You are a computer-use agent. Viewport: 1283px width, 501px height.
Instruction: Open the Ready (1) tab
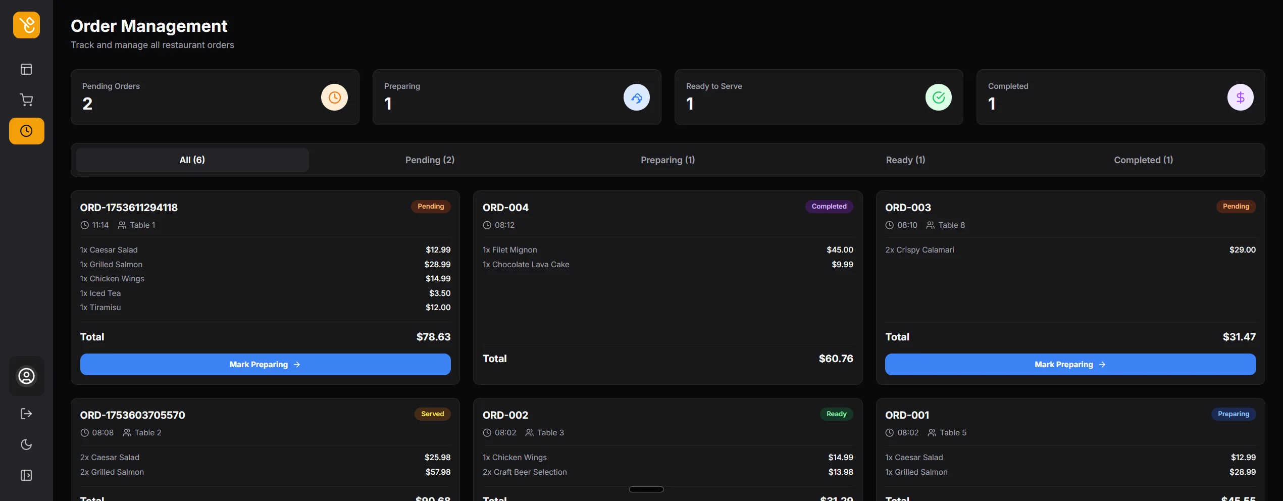point(905,160)
